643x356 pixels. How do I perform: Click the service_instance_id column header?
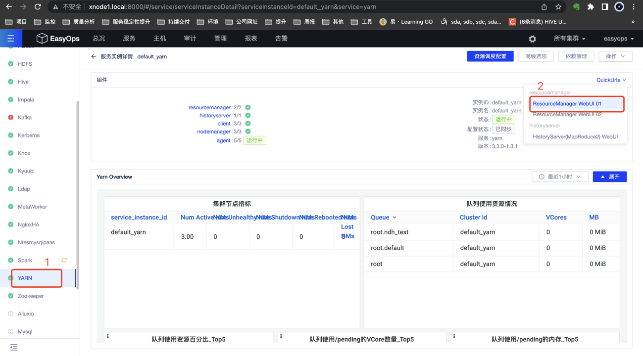(139, 218)
